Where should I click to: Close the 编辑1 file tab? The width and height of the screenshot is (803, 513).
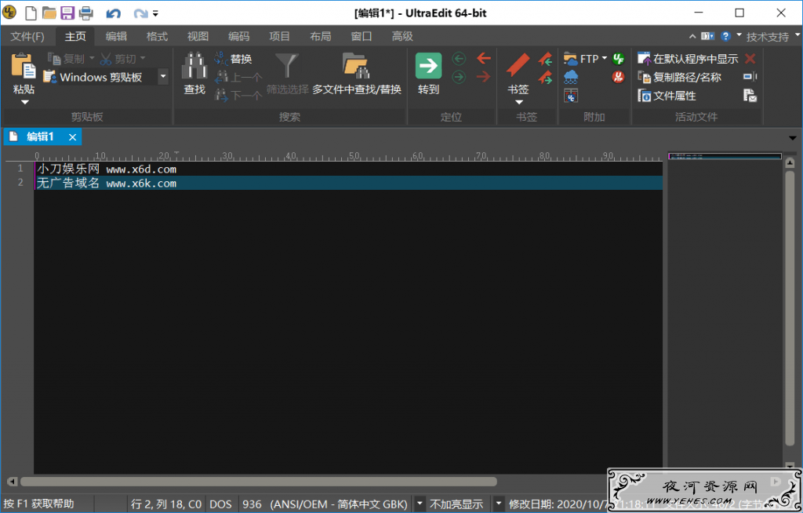coord(73,136)
